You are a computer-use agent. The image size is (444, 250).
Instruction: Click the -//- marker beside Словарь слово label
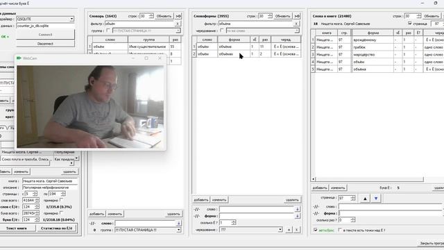coord(92,224)
